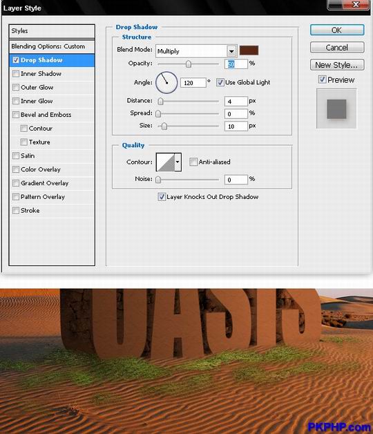
Task: Click the Angle dial control
Action: click(166, 82)
